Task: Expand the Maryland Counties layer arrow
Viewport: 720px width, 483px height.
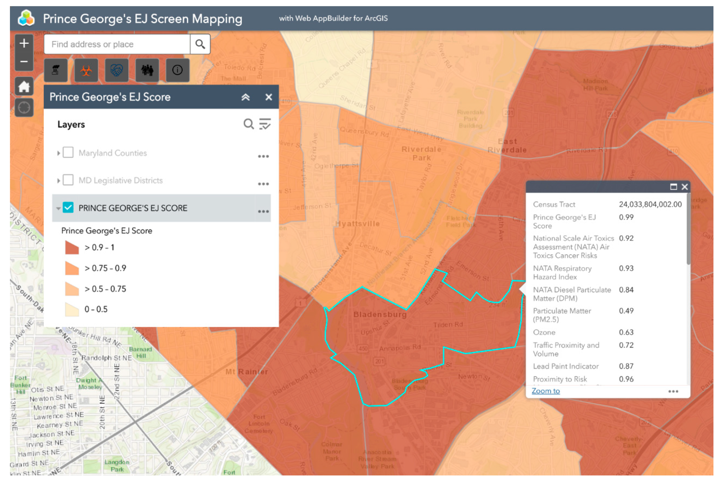Action: (x=58, y=153)
